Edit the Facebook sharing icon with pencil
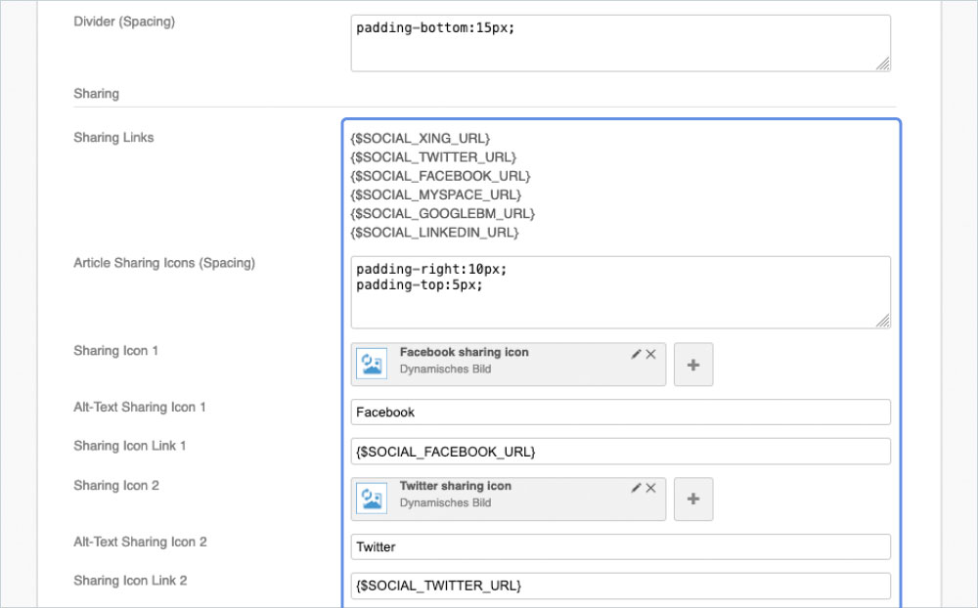The width and height of the screenshot is (978, 608). tap(636, 354)
